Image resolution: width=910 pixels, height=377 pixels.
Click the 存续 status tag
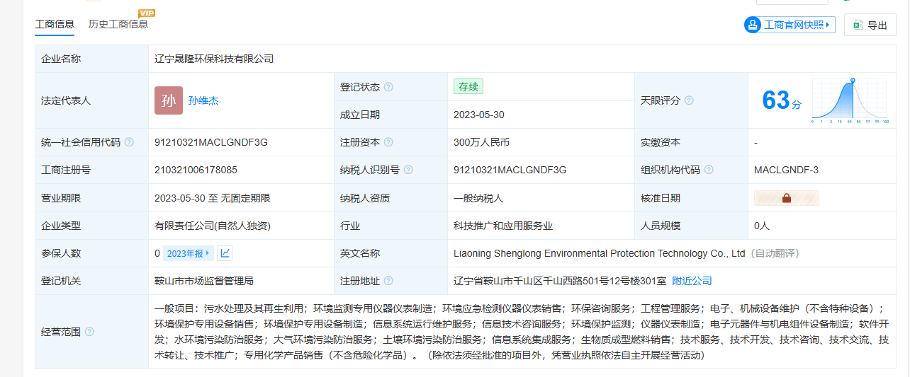coord(468,87)
